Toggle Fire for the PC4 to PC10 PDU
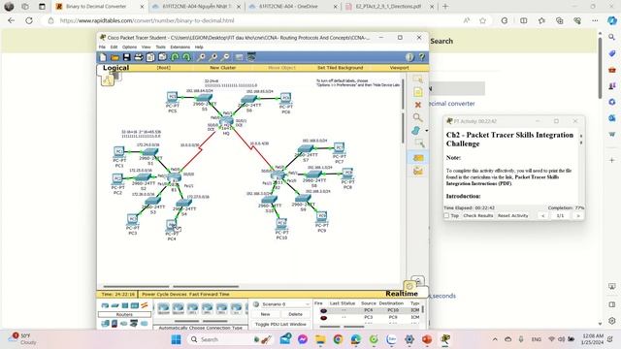 (x=323, y=310)
